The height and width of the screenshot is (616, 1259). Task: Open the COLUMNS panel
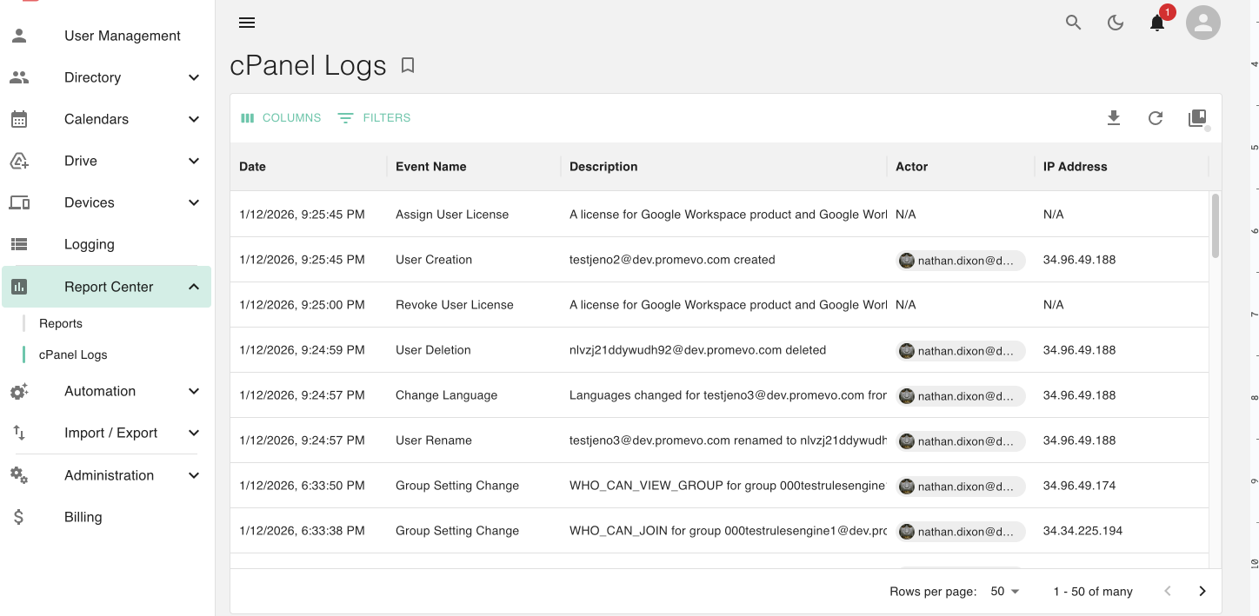tap(280, 117)
